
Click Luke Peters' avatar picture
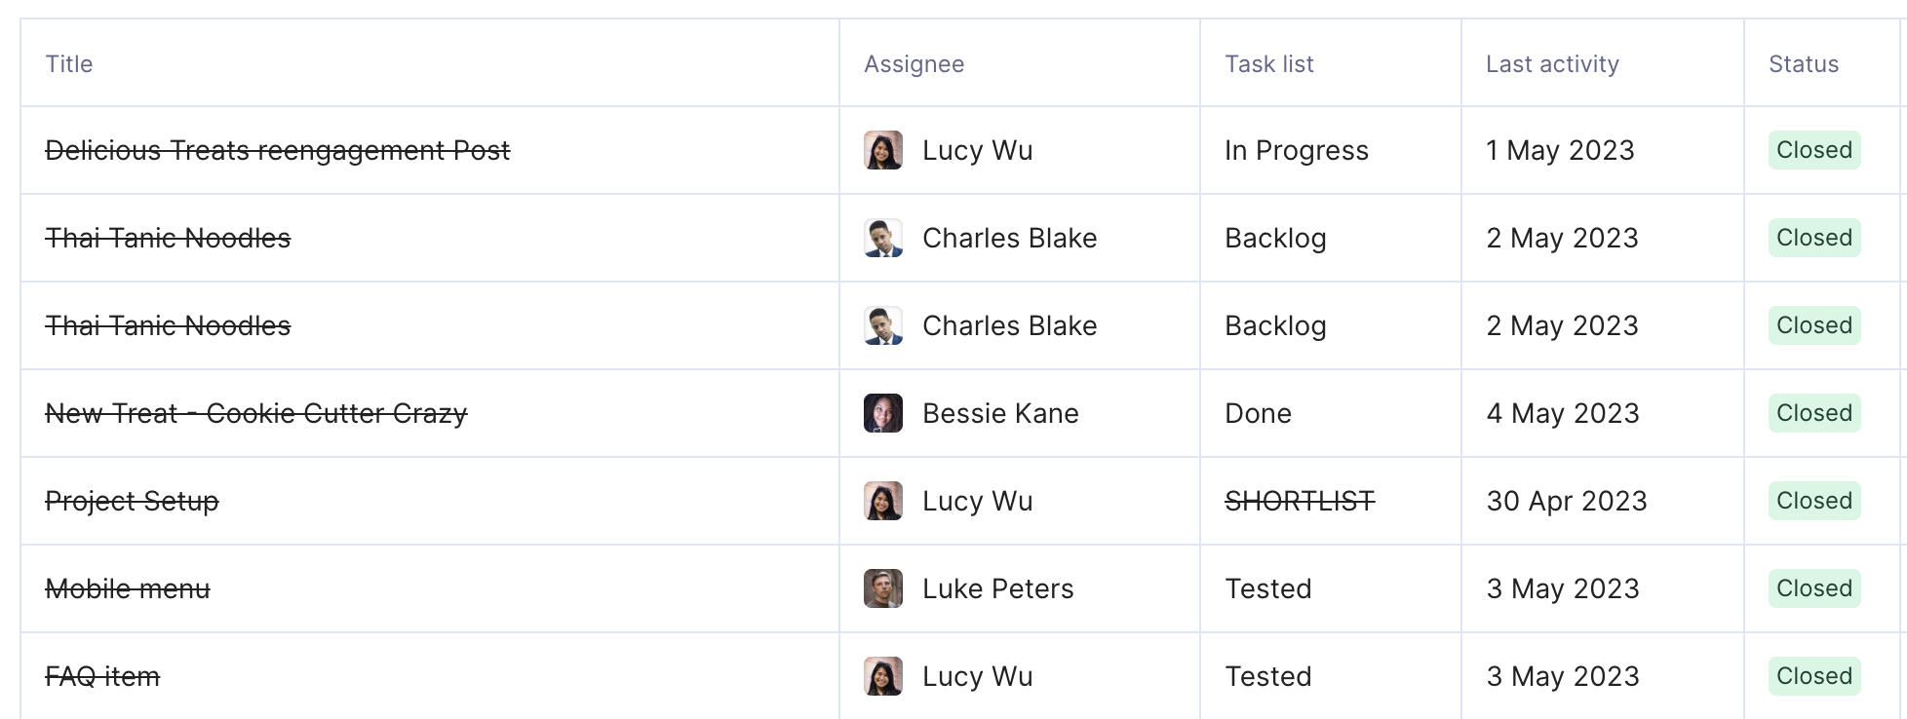(x=883, y=588)
